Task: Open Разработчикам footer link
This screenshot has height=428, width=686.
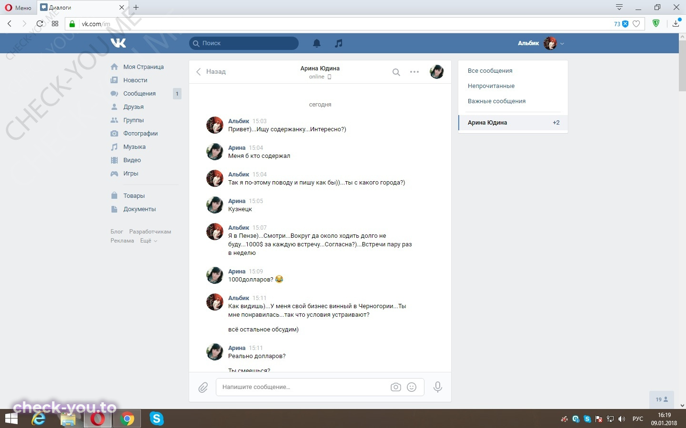Action: pos(150,232)
